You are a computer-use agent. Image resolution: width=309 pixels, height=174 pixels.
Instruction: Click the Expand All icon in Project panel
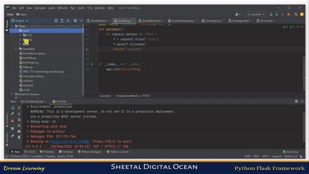click(x=62, y=21)
